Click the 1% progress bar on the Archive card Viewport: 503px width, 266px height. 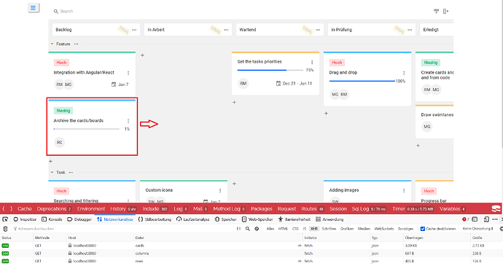pos(87,129)
